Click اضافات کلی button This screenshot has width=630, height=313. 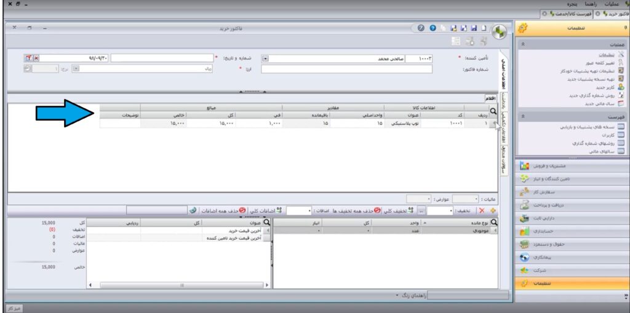click(x=265, y=210)
